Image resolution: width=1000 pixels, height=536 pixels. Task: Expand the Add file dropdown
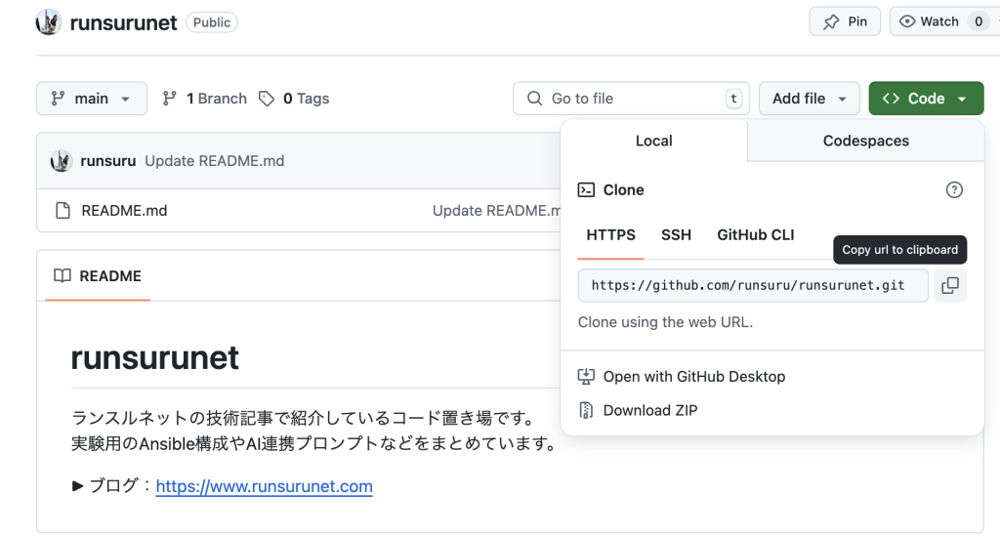pyautogui.click(x=809, y=99)
